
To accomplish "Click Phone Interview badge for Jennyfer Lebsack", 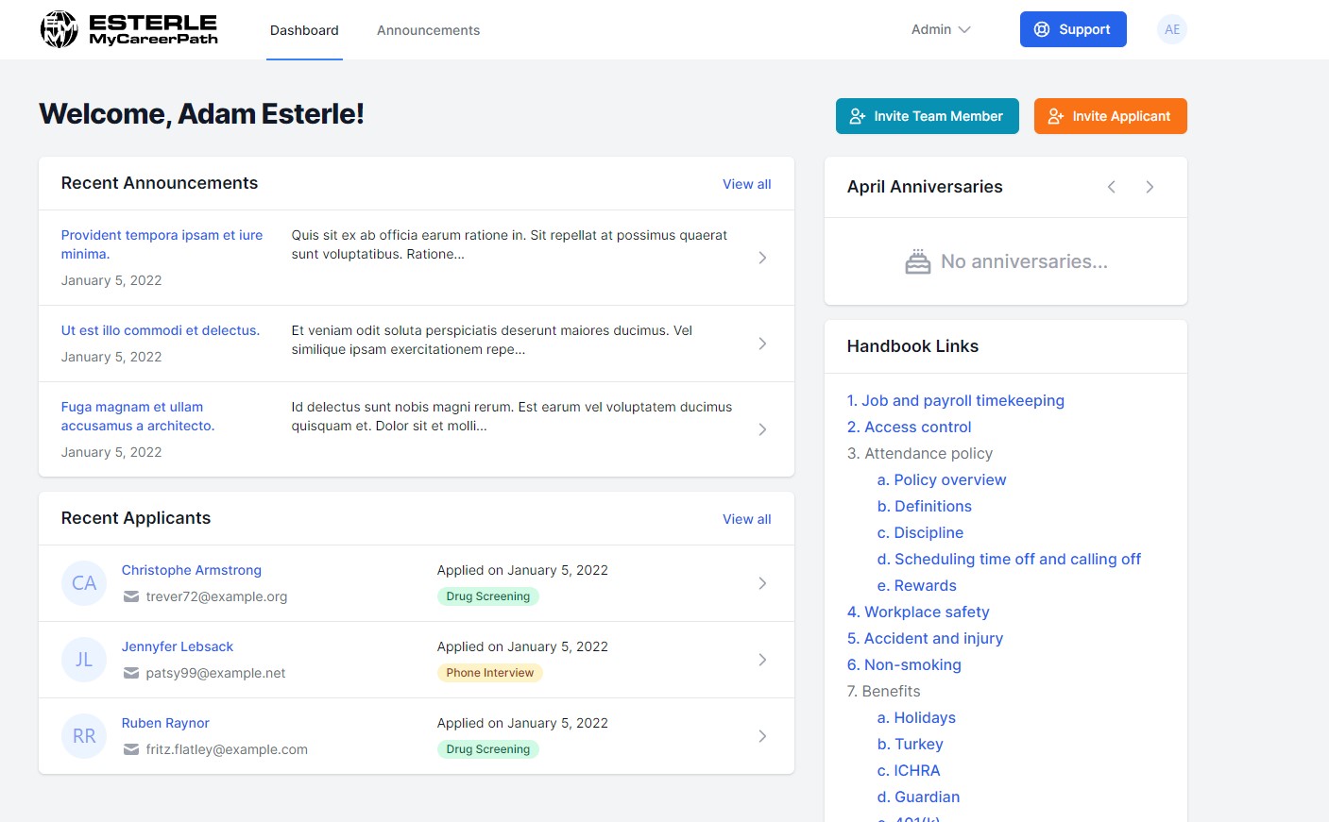I will pyautogui.click(x=489, y=673).
